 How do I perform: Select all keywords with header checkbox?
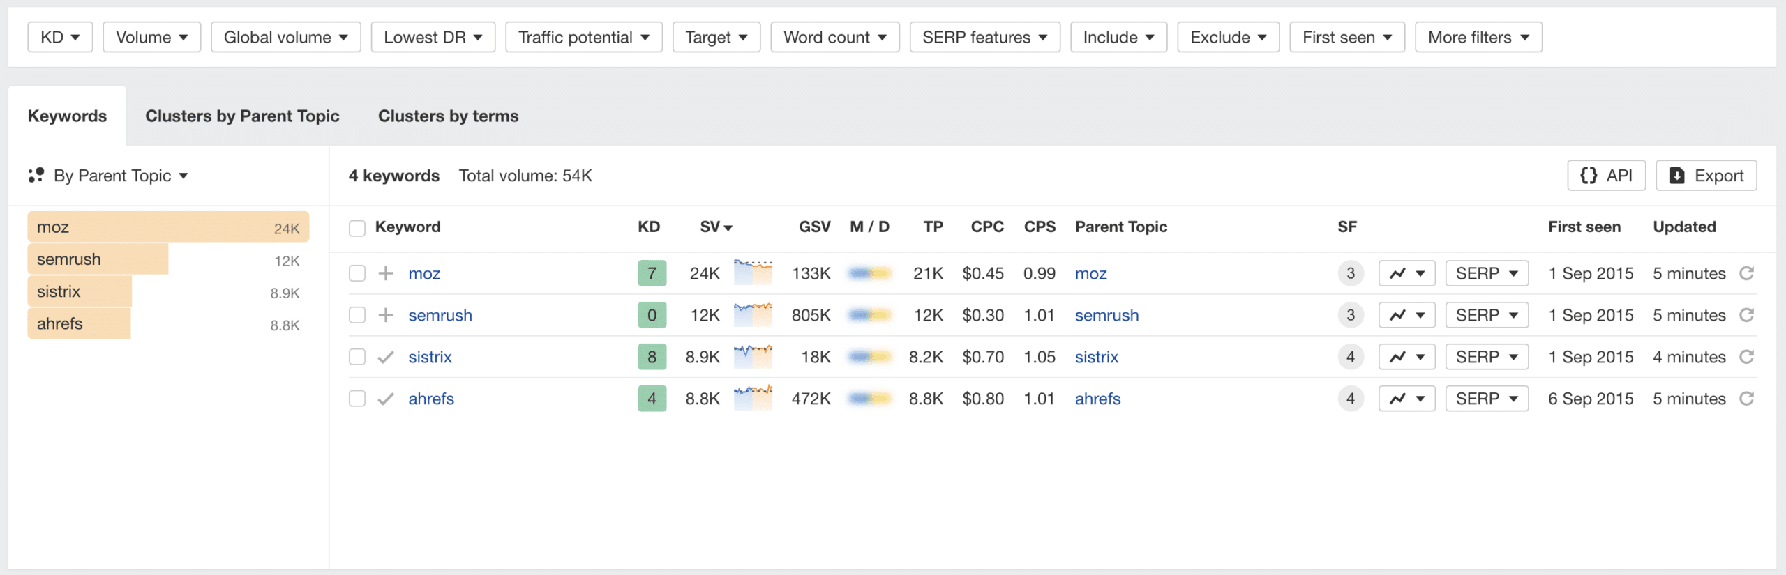tap(357, 228)
